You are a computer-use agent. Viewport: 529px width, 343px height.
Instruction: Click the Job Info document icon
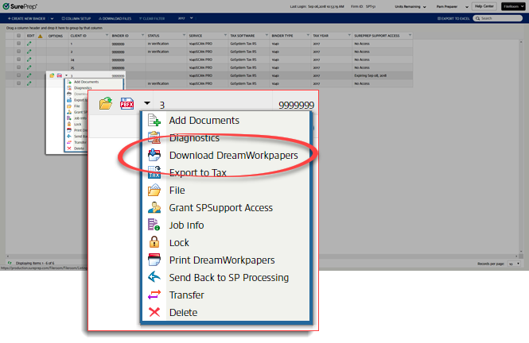click(x=154, y=225)
